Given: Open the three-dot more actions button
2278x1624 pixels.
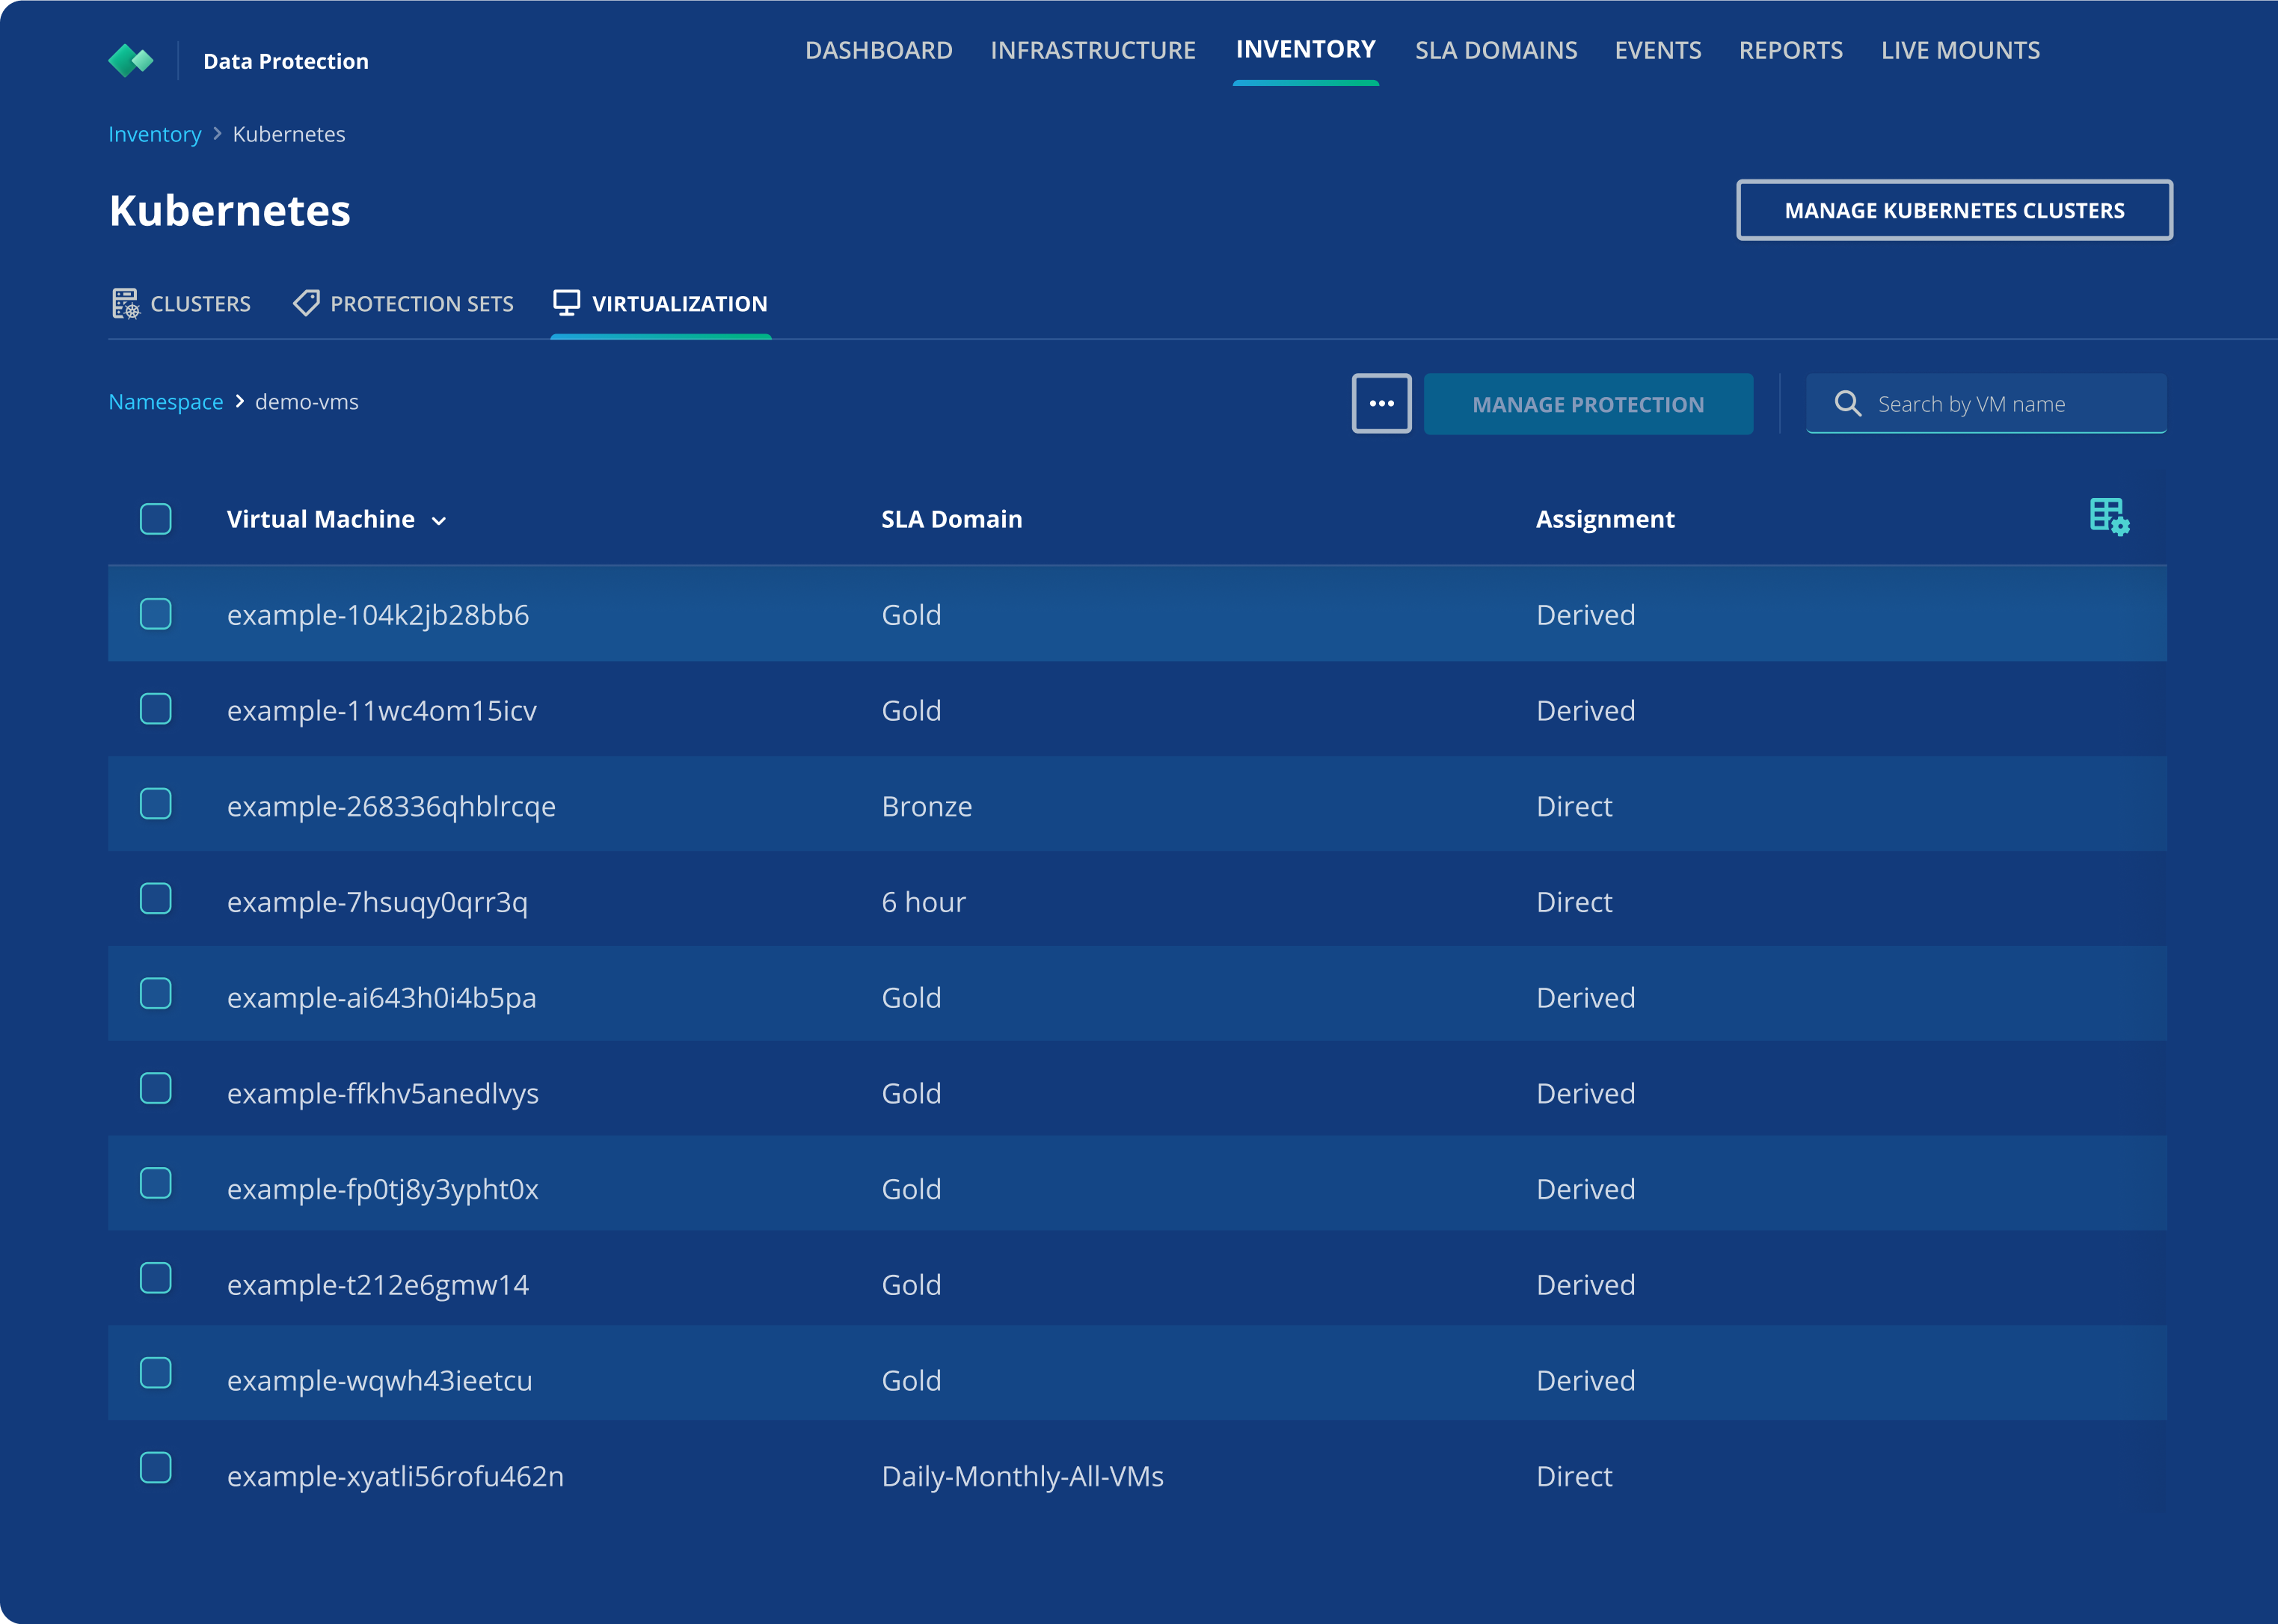Looking at the screenshot, I should [x=1382, y=403].
